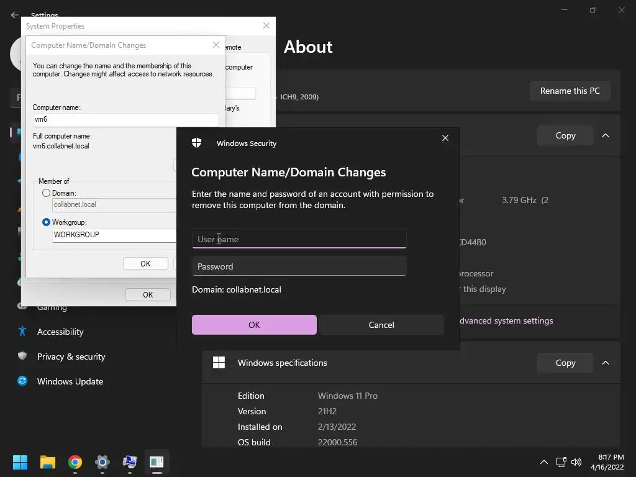
Task: Open Google Chrome from taskbar
Action: tap(75, 462)
